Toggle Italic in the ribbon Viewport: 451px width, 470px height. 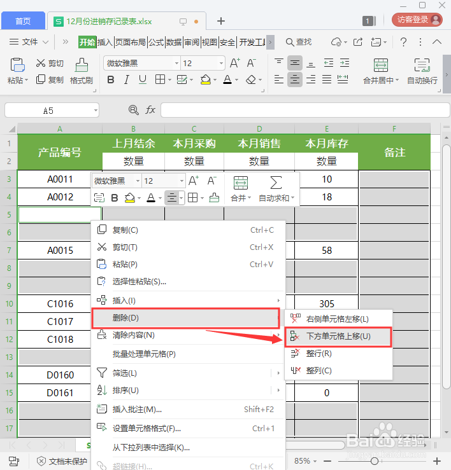point(126,79)
